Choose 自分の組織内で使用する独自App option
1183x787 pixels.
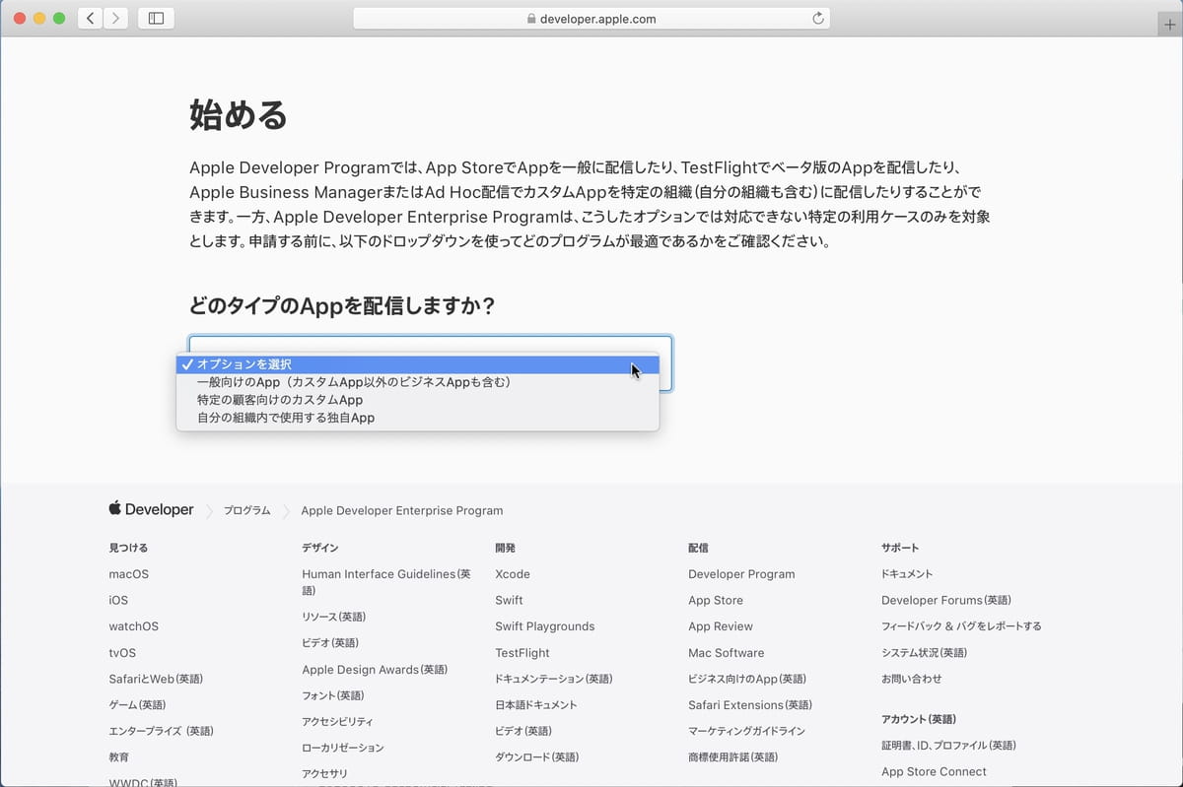coord(418,418)
